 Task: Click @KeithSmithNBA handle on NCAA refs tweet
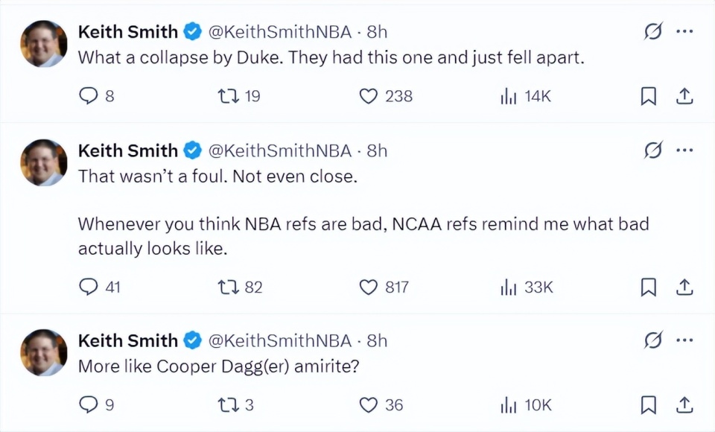click(x=279, y=150)
